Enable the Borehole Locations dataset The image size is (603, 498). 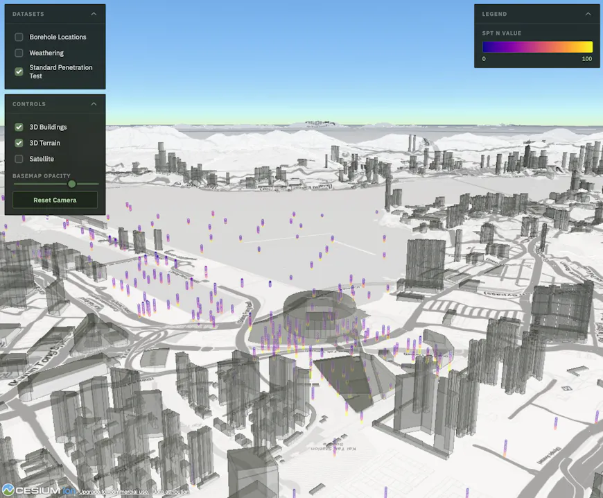[19, 37]
